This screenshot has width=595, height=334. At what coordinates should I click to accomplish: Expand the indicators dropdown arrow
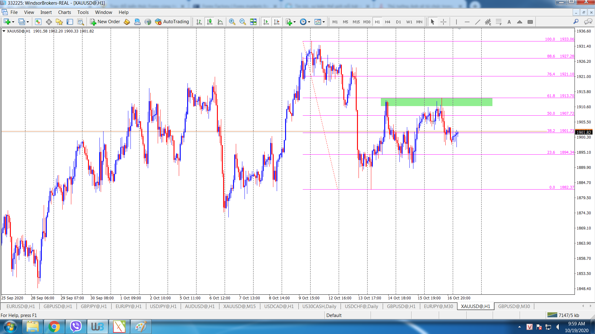(x=294, y=22)
